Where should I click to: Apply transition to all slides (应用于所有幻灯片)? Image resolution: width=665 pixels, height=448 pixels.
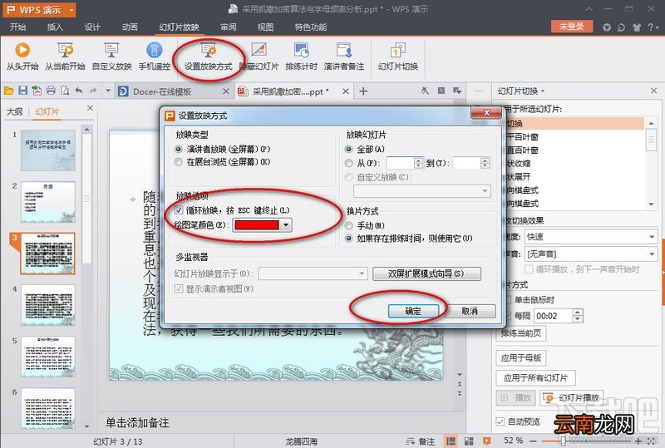click(x=535, y=377)
